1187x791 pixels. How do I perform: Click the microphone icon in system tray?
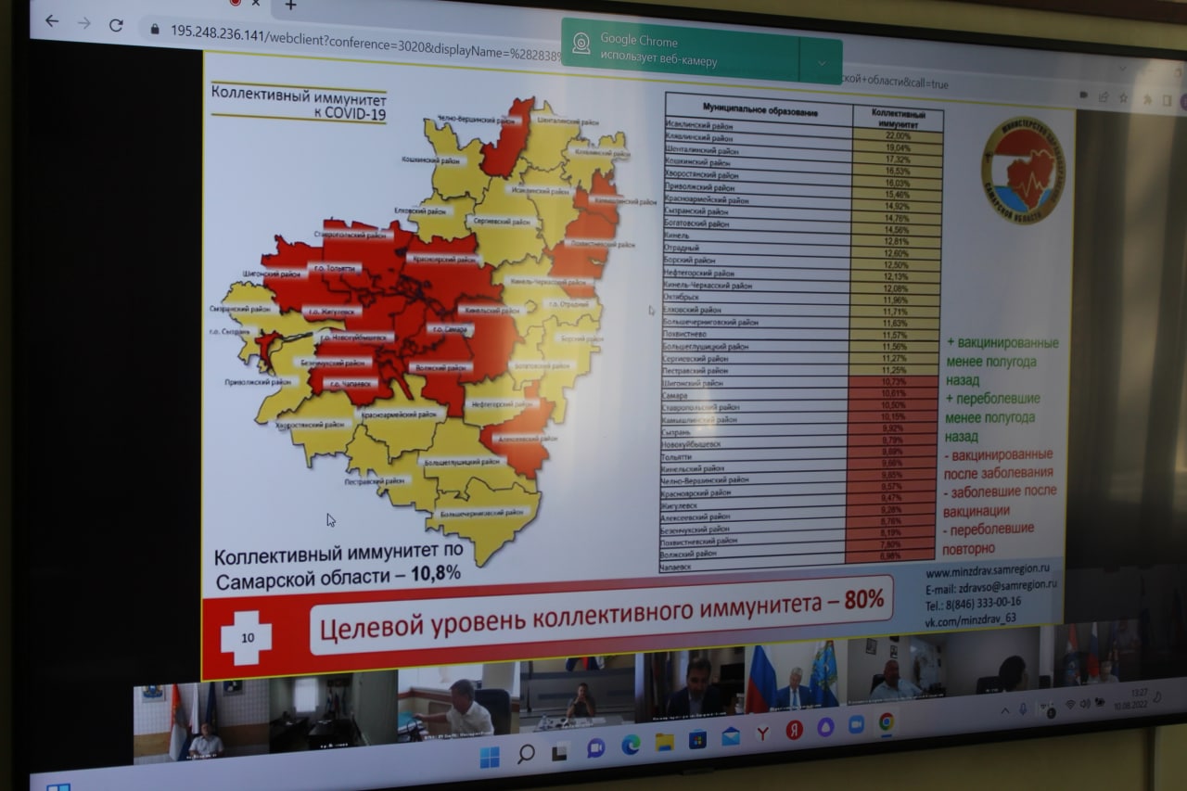pyautogui.click(x=1023, y=708)
